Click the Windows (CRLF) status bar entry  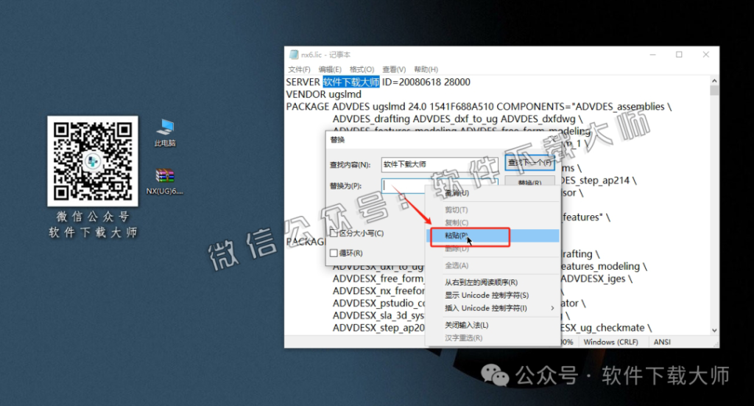(610, 342)
